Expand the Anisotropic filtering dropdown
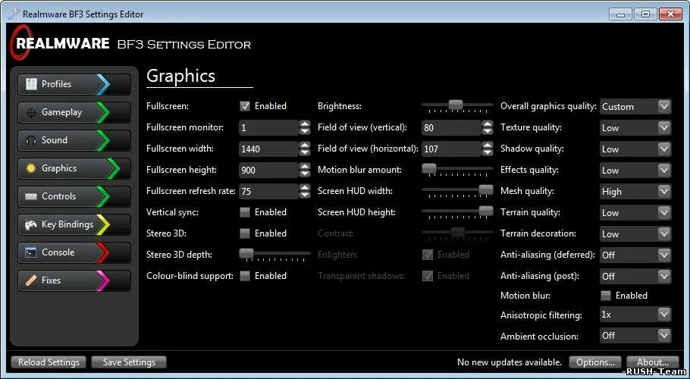Screen dimensions: 690x379 click(x=635, y=315)
